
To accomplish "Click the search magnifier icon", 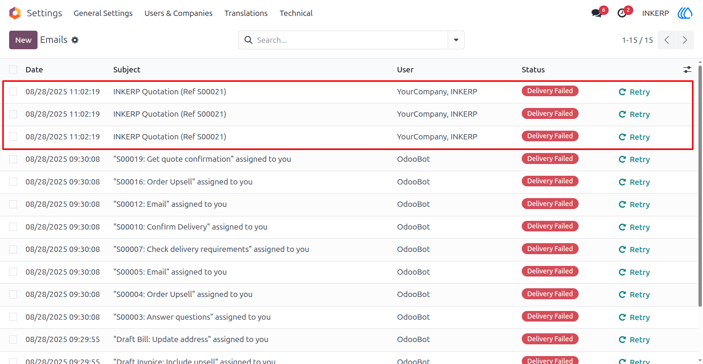I will tap(248, 40).
